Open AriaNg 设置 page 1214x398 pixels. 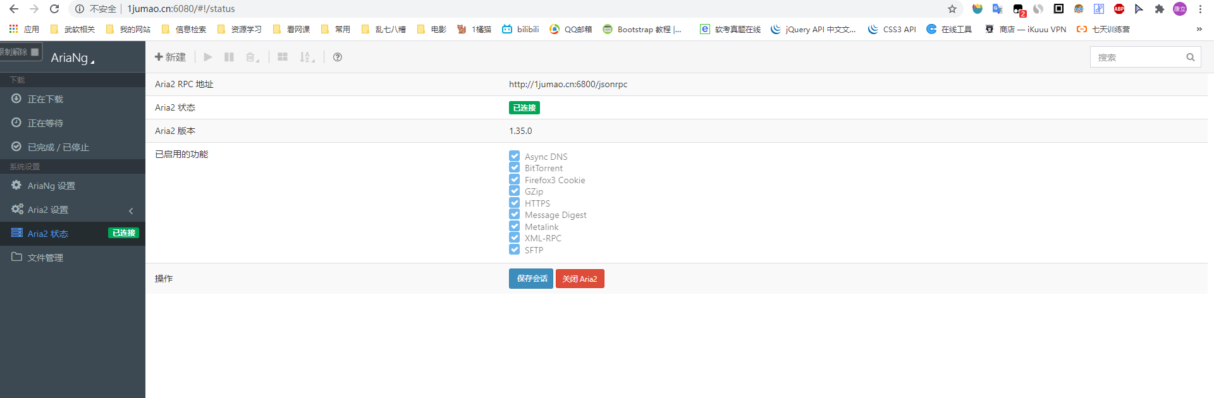[73, 186]
